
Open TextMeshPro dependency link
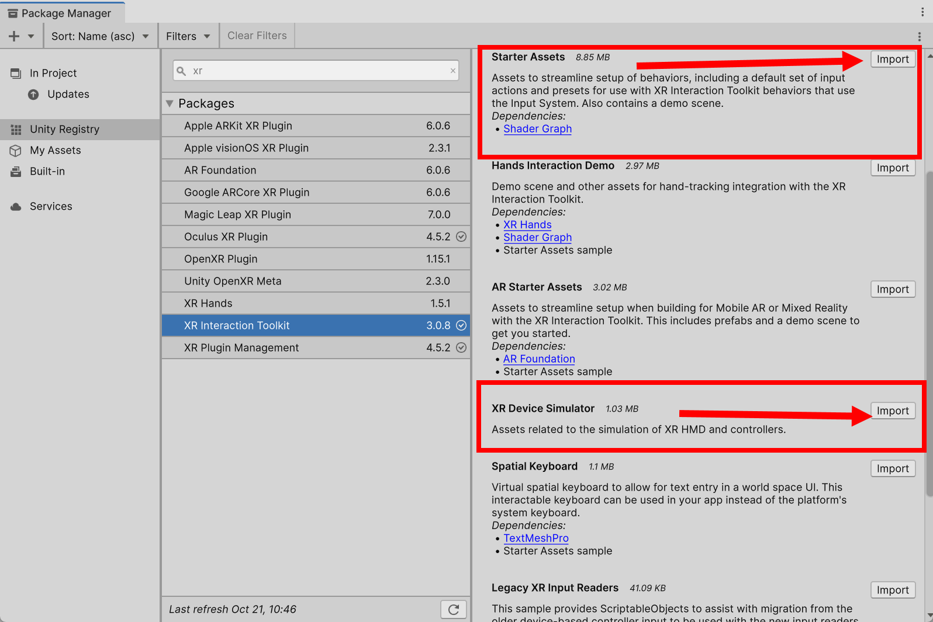pyautogui.click(x=536, y=538)
